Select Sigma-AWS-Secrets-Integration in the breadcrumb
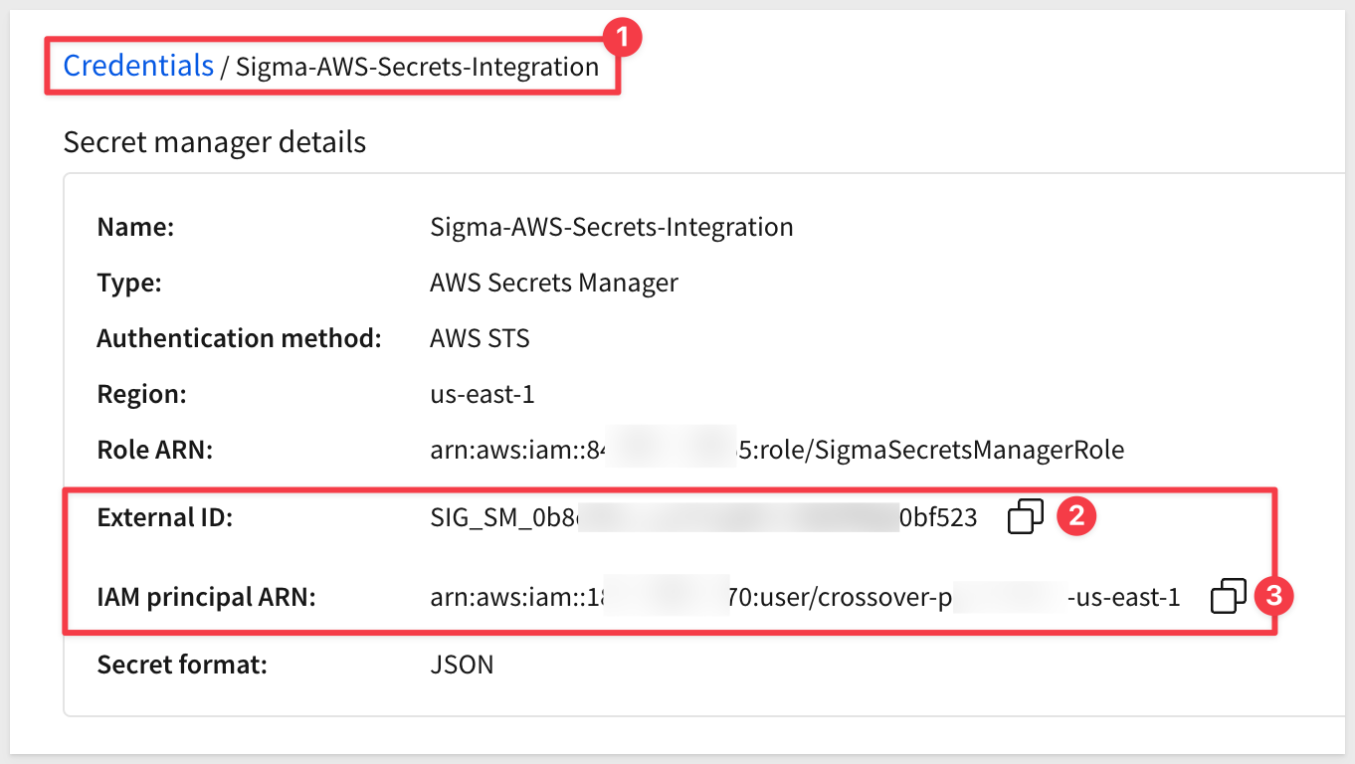This screenshot has height=764, width=1355. pyautogui.click(x=418, y=67)
